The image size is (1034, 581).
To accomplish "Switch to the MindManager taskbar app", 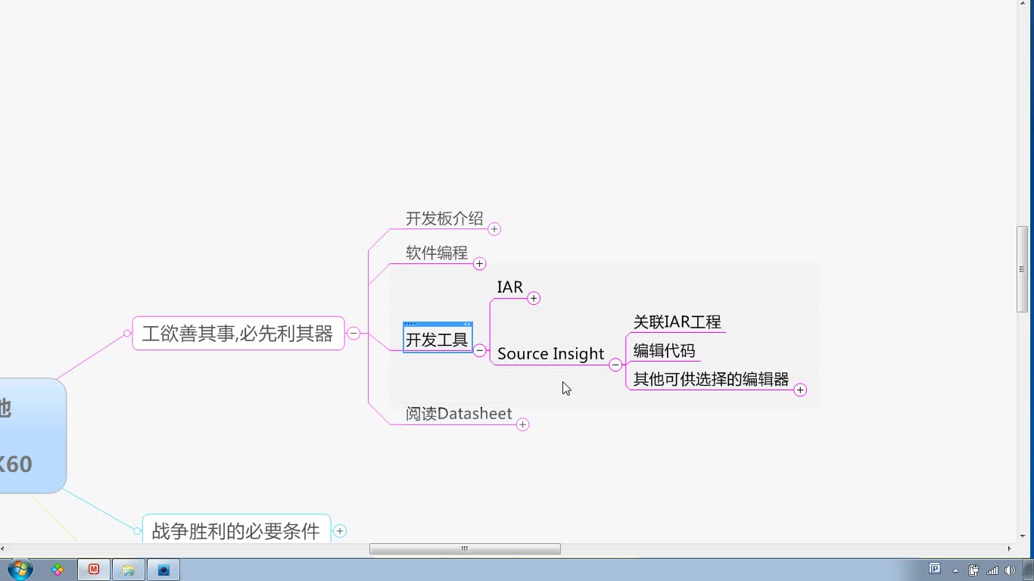I will point(94,570).
